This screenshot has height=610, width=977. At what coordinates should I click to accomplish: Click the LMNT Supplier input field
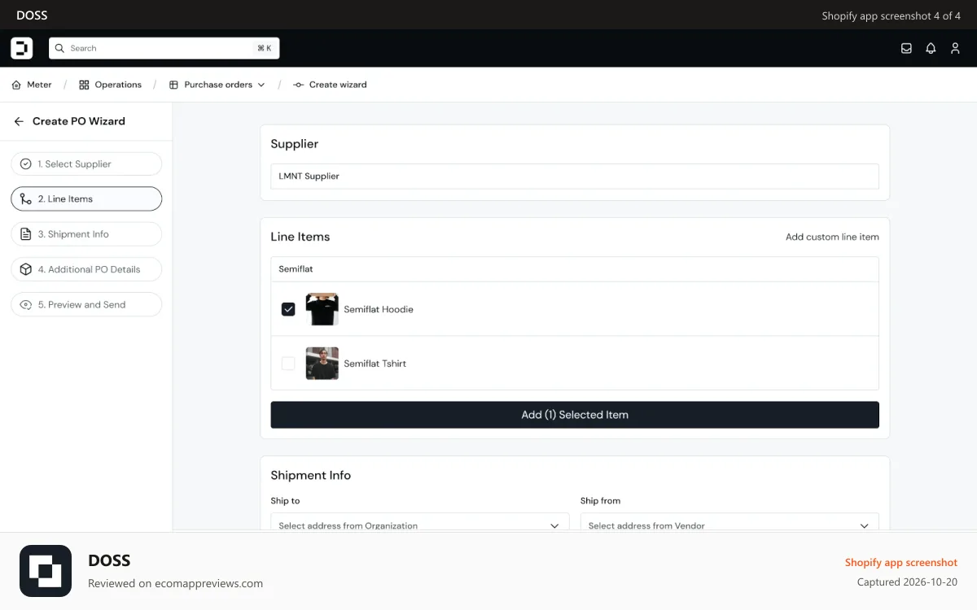click(575, 176)
